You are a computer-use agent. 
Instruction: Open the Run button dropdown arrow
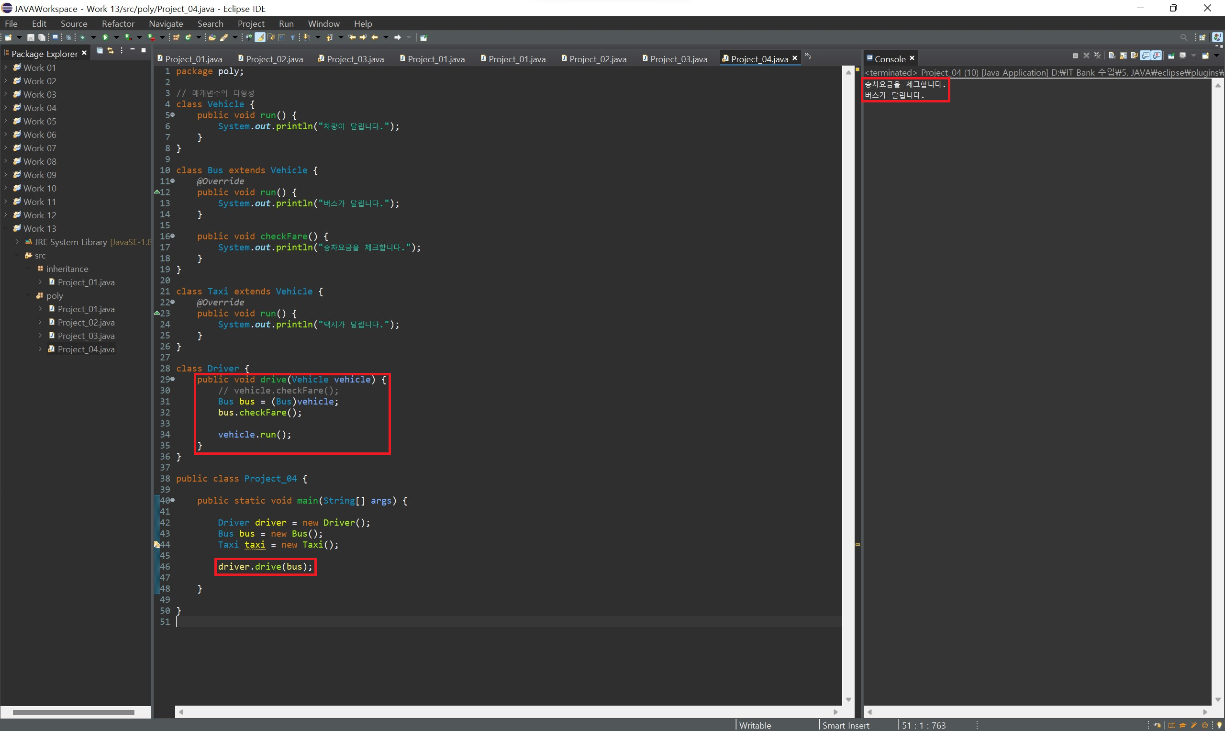116,37
